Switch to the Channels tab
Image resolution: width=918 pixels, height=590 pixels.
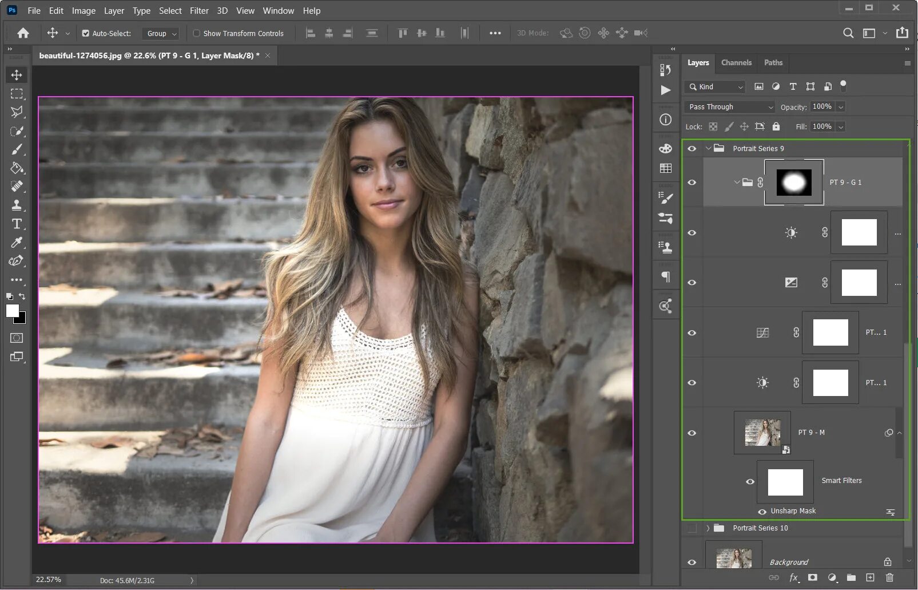click(736, 62)
